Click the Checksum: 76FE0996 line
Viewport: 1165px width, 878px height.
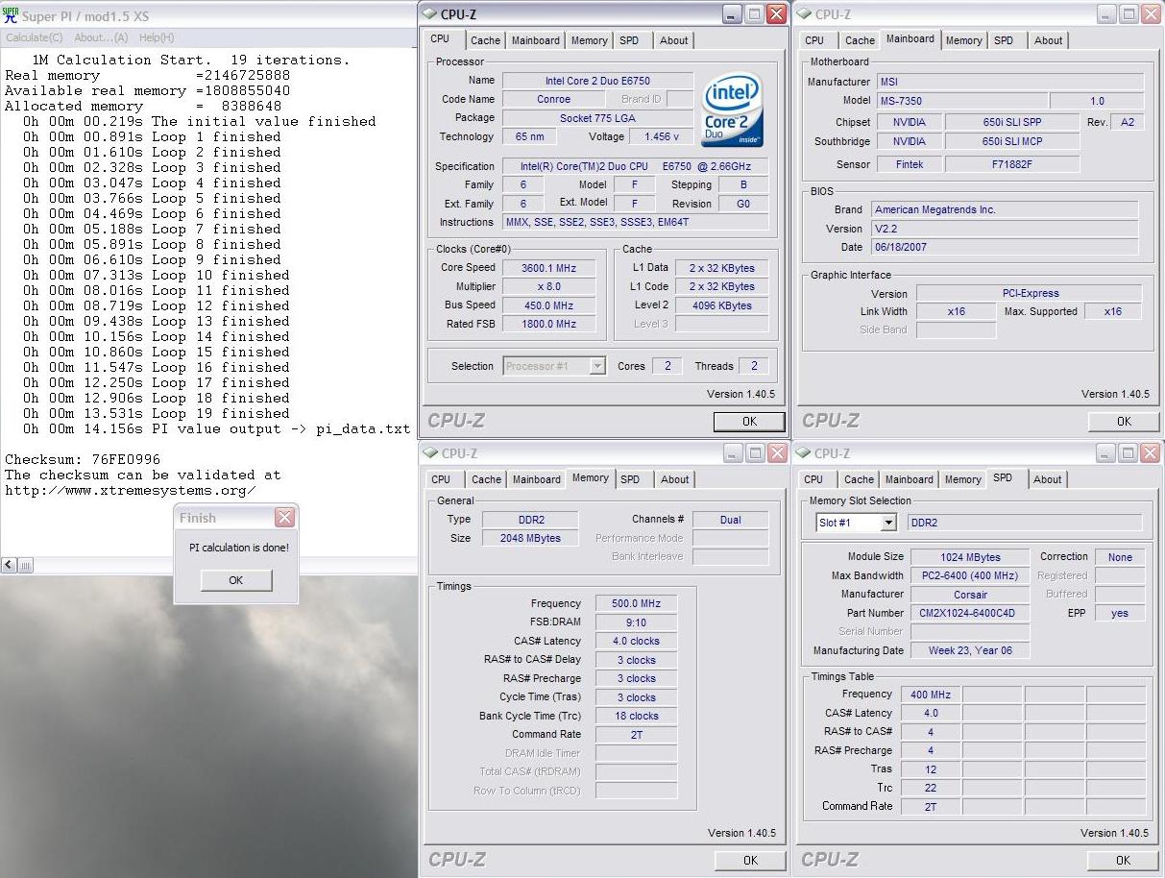(x=83, y=459)
